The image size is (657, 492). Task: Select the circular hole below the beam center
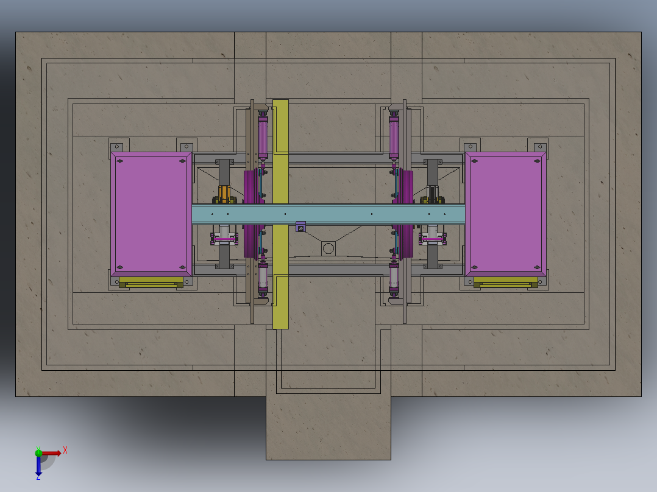[328, 248]
